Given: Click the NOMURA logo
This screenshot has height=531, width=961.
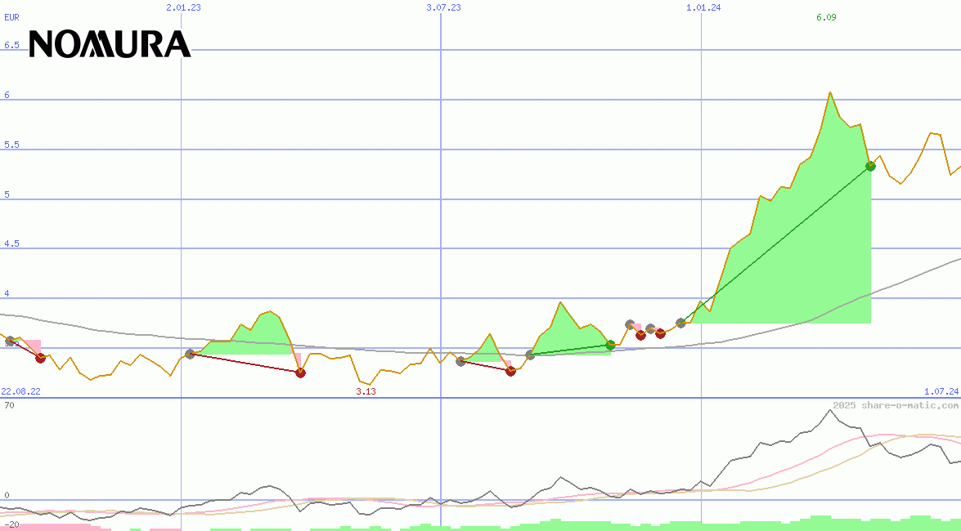Looking at the screenshot, I should [110, 44].
